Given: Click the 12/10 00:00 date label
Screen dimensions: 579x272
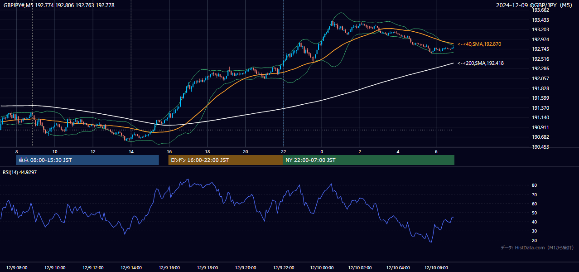Looking at the screenshot, I should click(322, 267).
